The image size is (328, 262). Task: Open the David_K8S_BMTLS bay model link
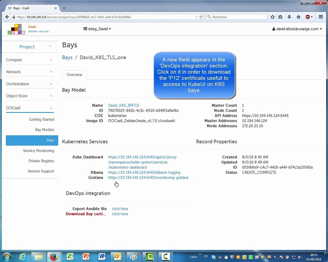tap(124, 105)
